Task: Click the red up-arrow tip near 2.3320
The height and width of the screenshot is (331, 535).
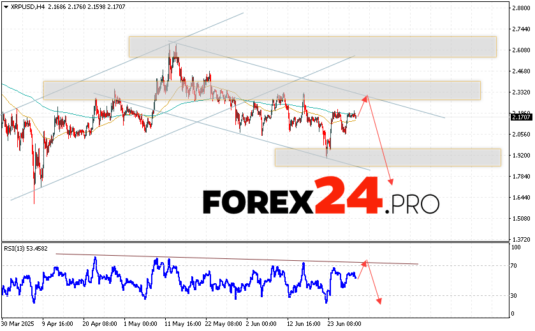Action: [x=366, y=96]
